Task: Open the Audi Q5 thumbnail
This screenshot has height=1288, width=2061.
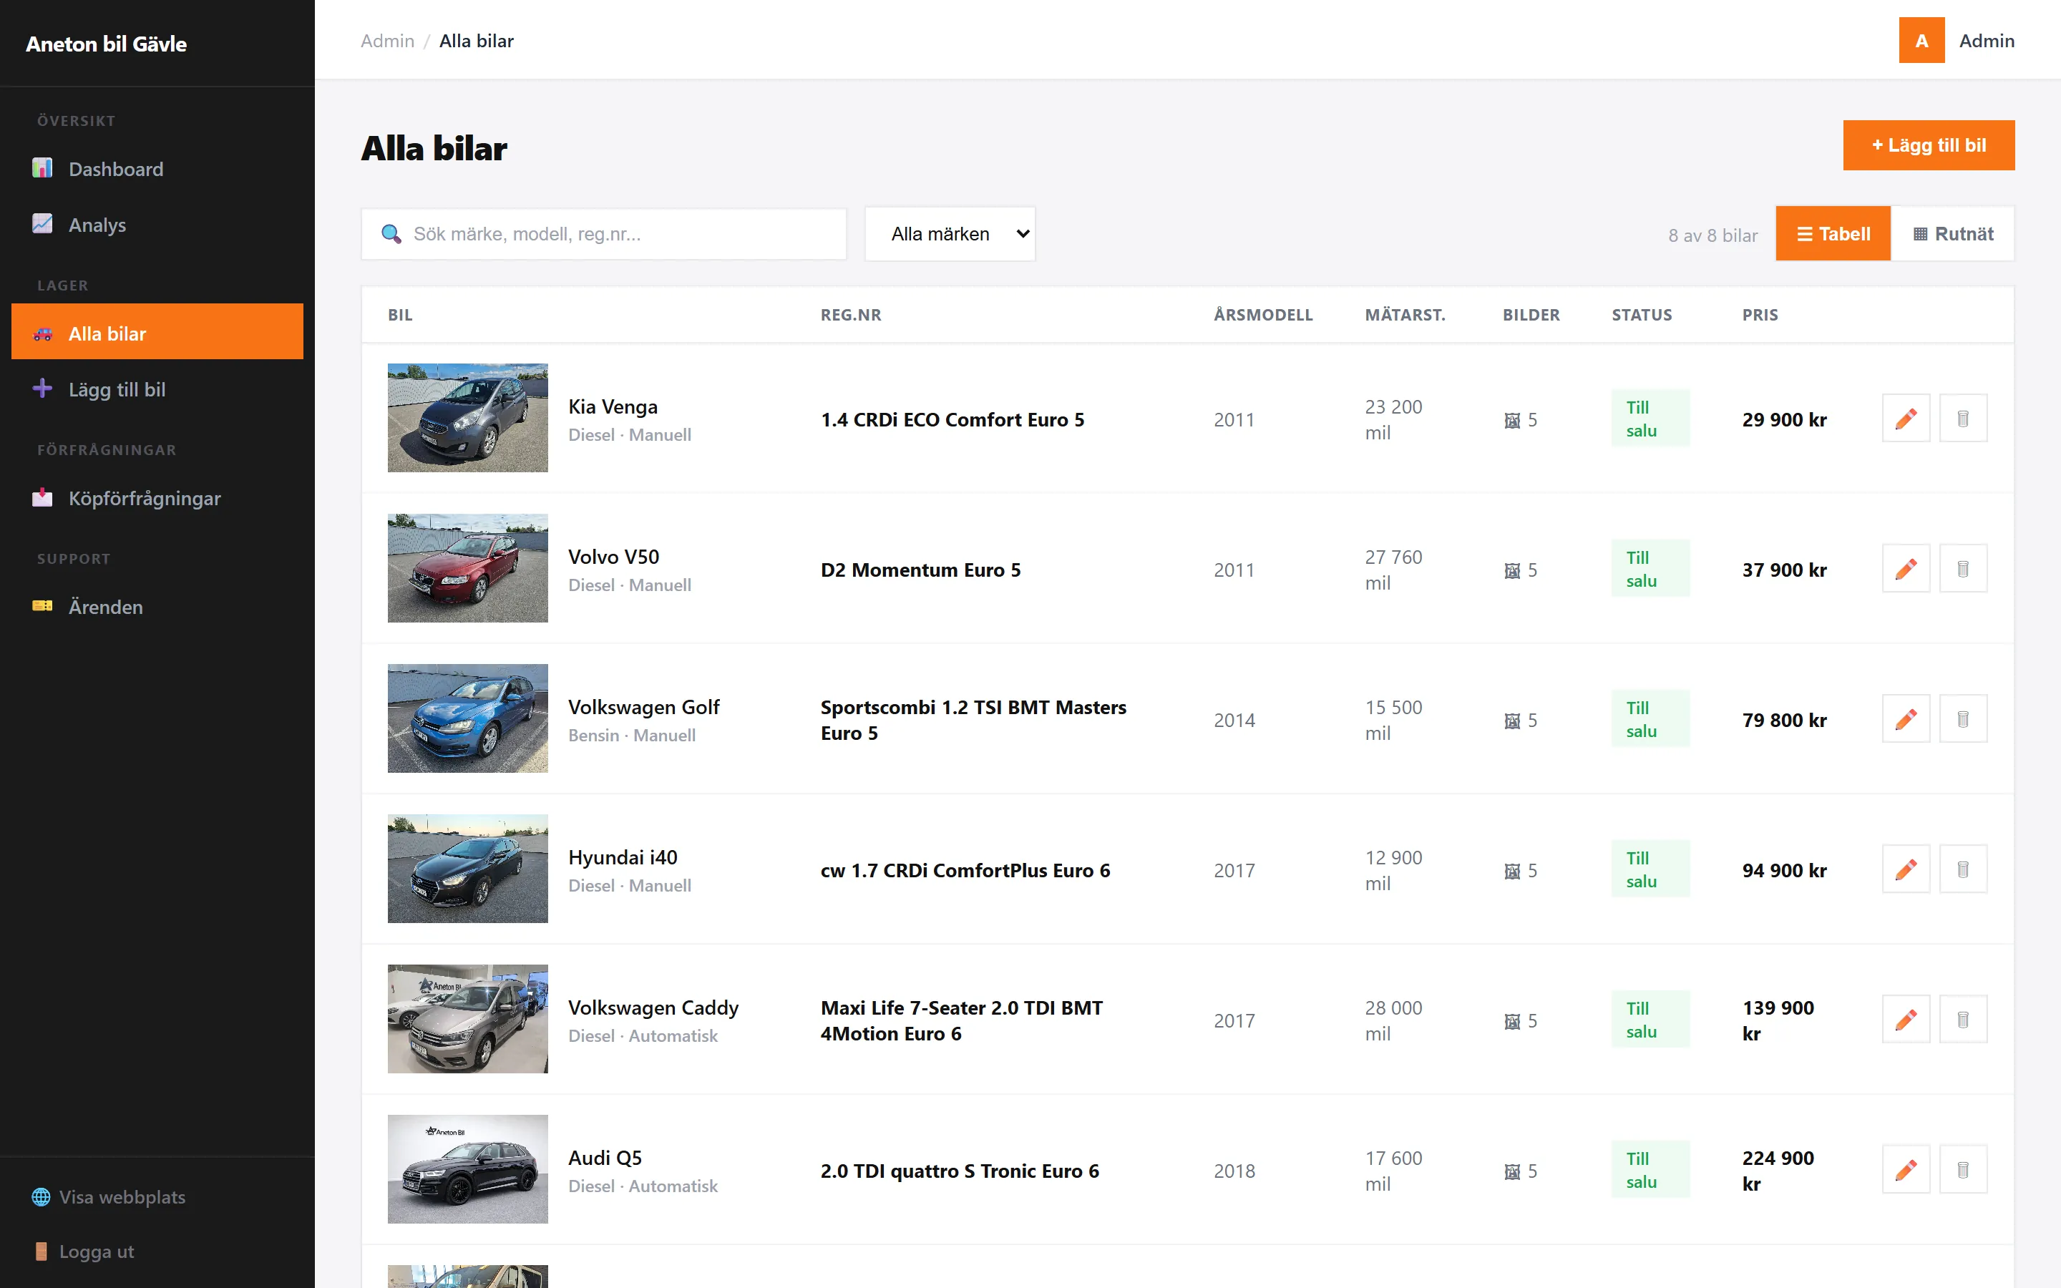Action: (467, 1170)
